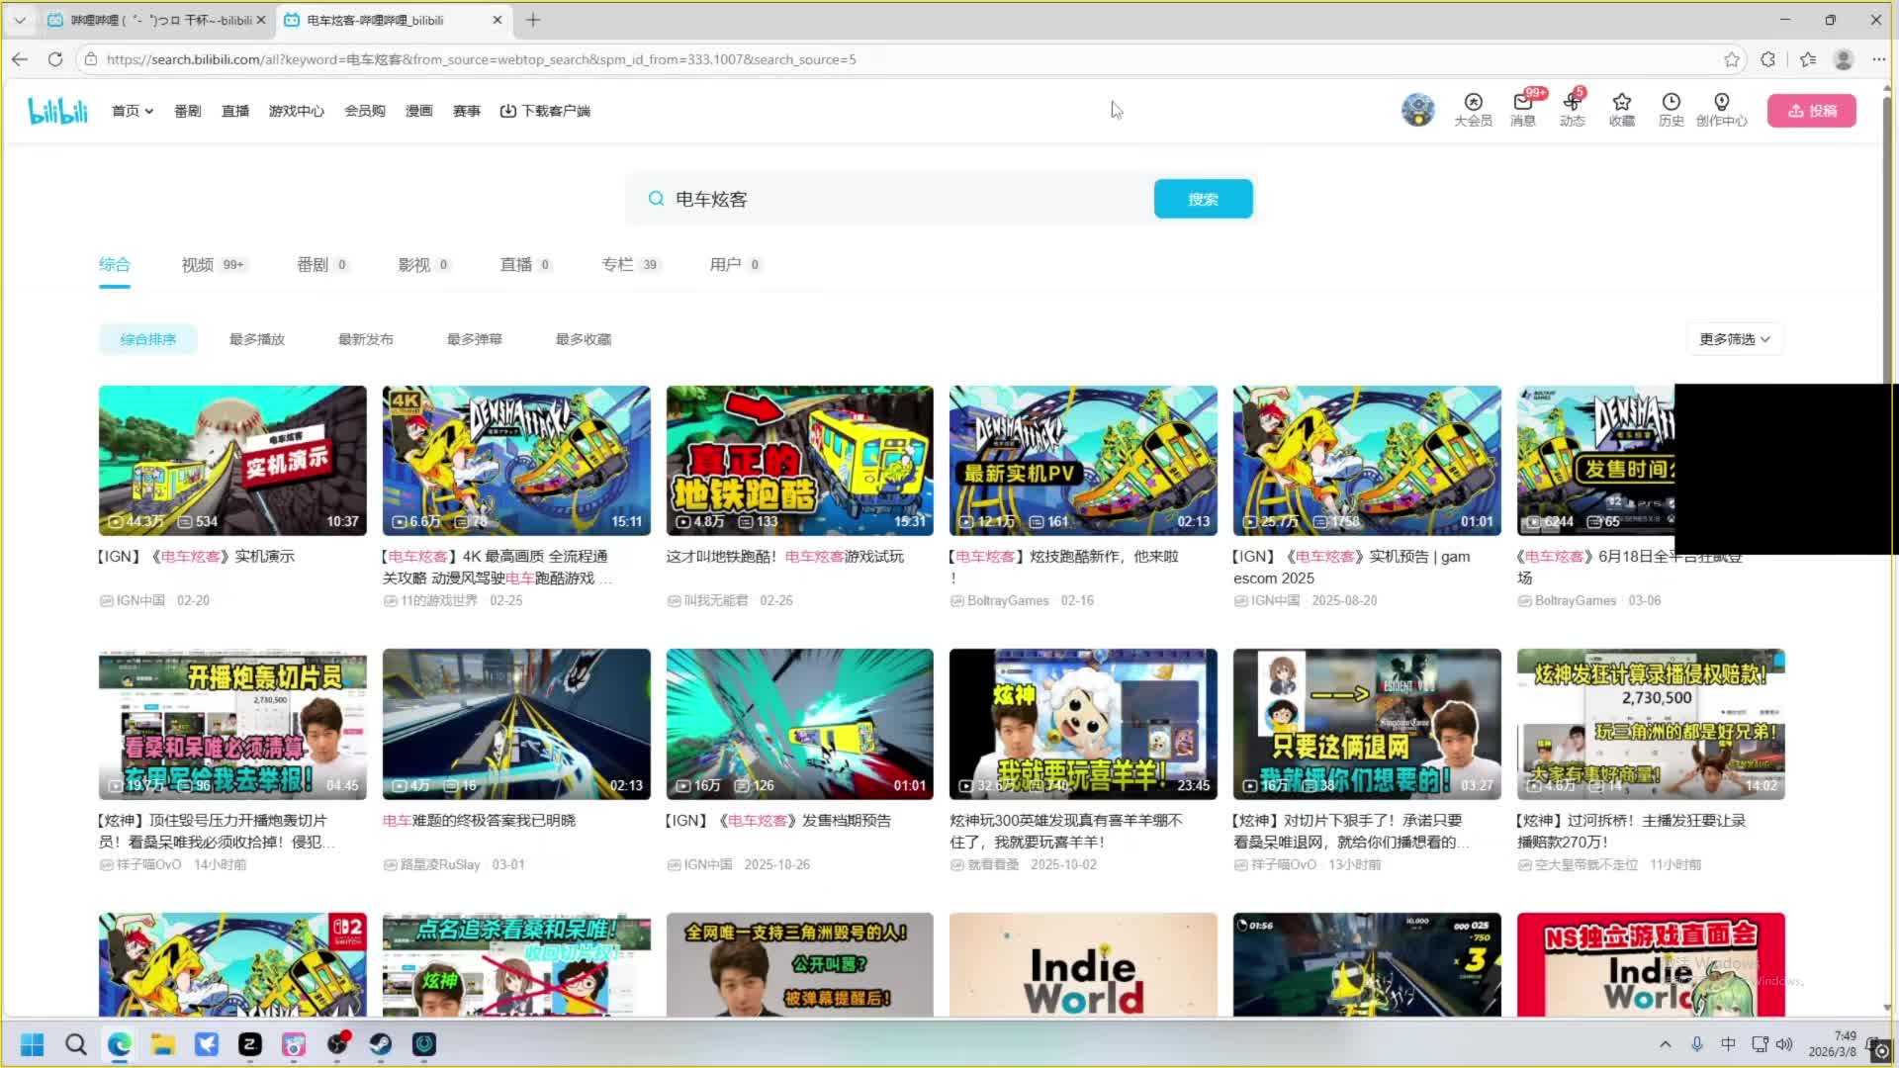
Task: Click the blue 搜索 button
Action: 1203,199
